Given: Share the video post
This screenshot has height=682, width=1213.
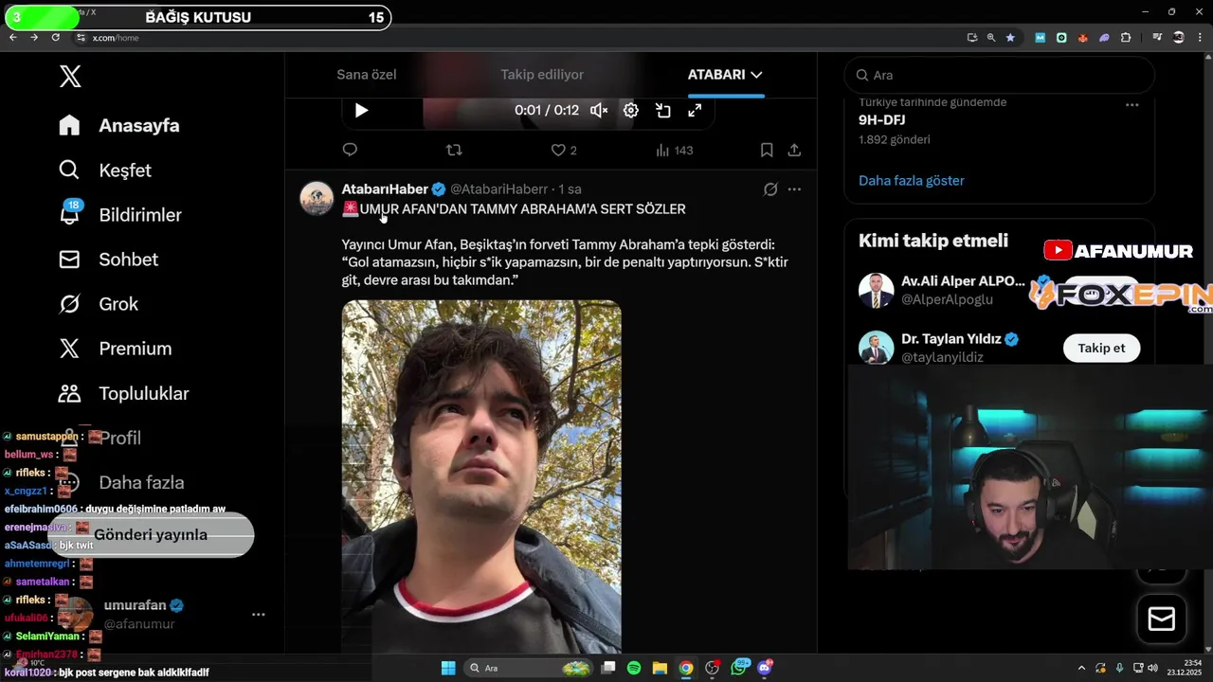Looking at the screenshot, I should click(x=794, y=150).
